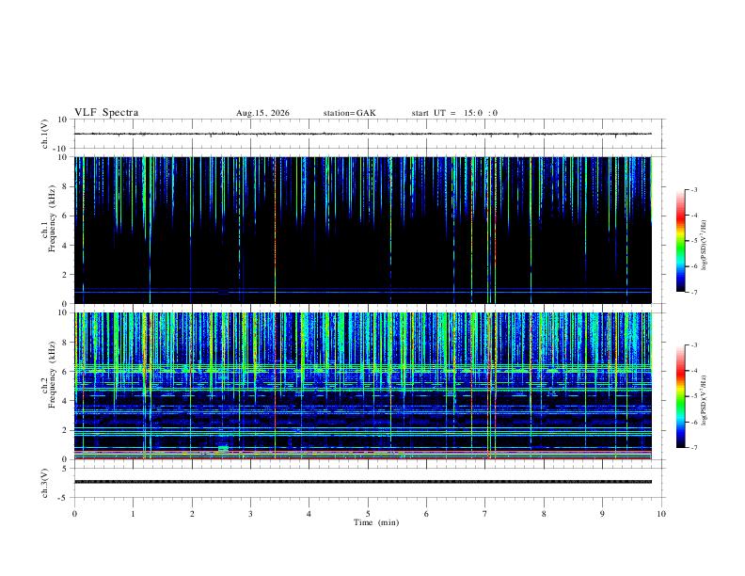Click the ch.1 upper color scale bar
The image size is (745, 576).
pyautogui.click(x=680, y=241)
